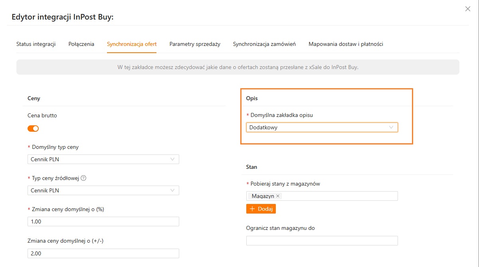Open the "Domyślna zakładka opisu" dropdown showing "Dodatkowy"
Image resolution: width=479 pixels, height=267 pixels.
323,127
